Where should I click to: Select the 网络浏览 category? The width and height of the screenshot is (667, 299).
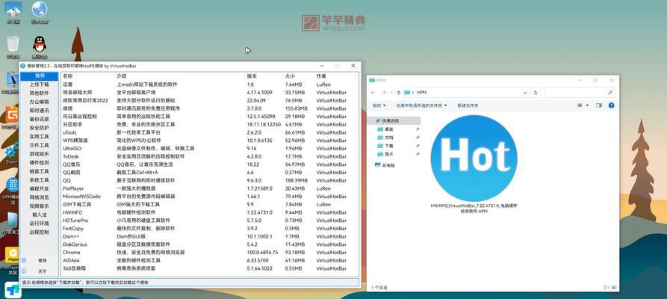click(40, 197)
